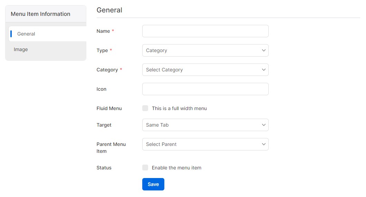This screenshot has width=366, height=197.
Task: Click the Menu Item Information panel header
Action: [x=40, y=14]
